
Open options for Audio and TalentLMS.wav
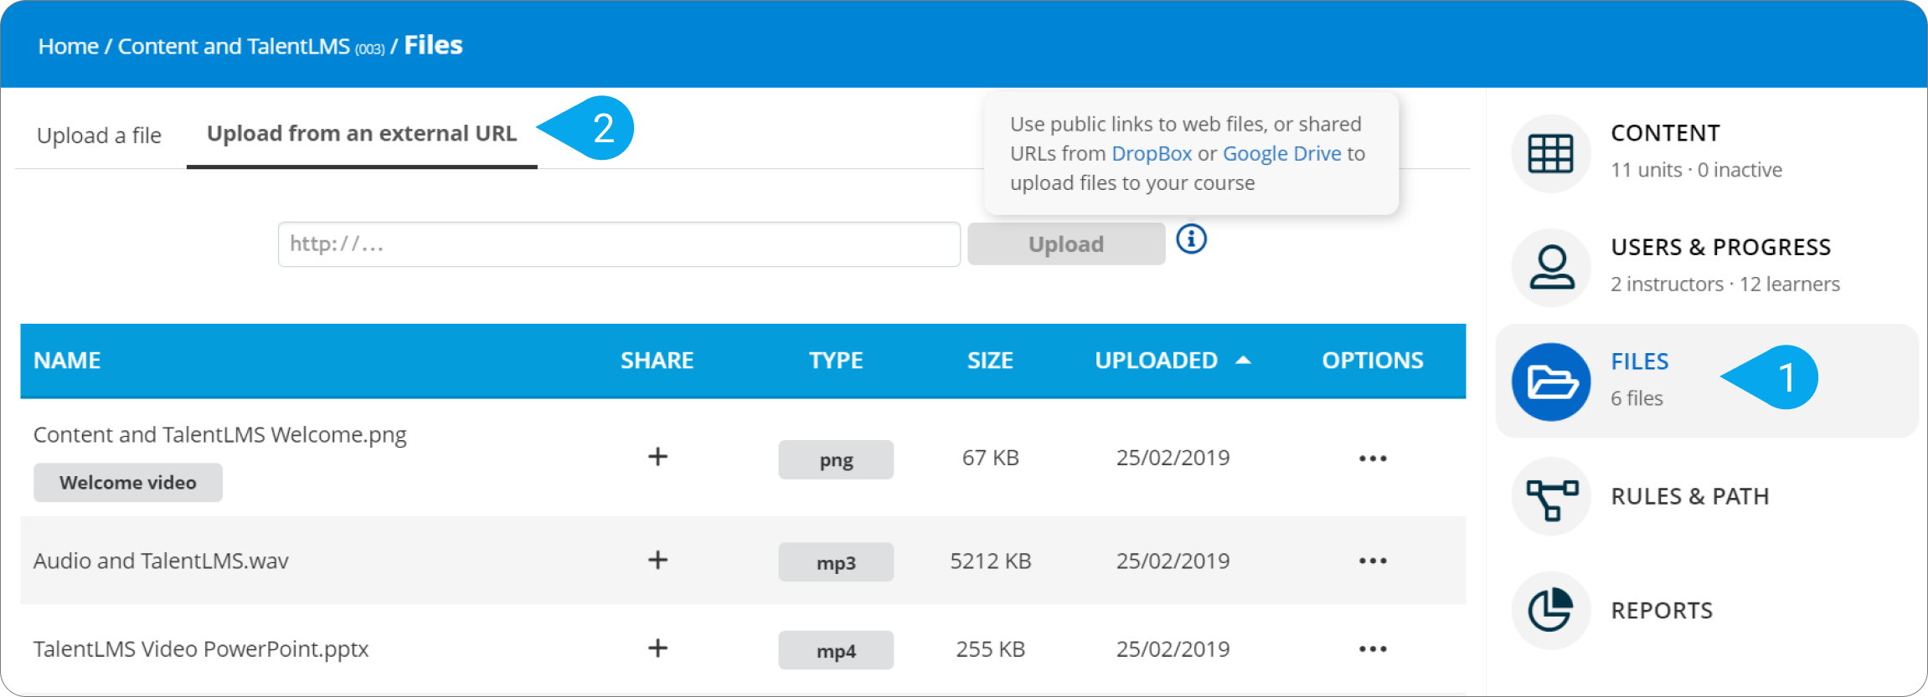pos(1373,561)
